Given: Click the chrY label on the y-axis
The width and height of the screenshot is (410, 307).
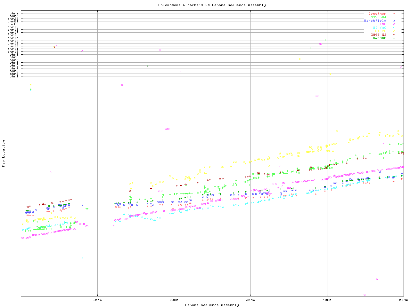Looking at the screenshot, I should click(14, 13).
